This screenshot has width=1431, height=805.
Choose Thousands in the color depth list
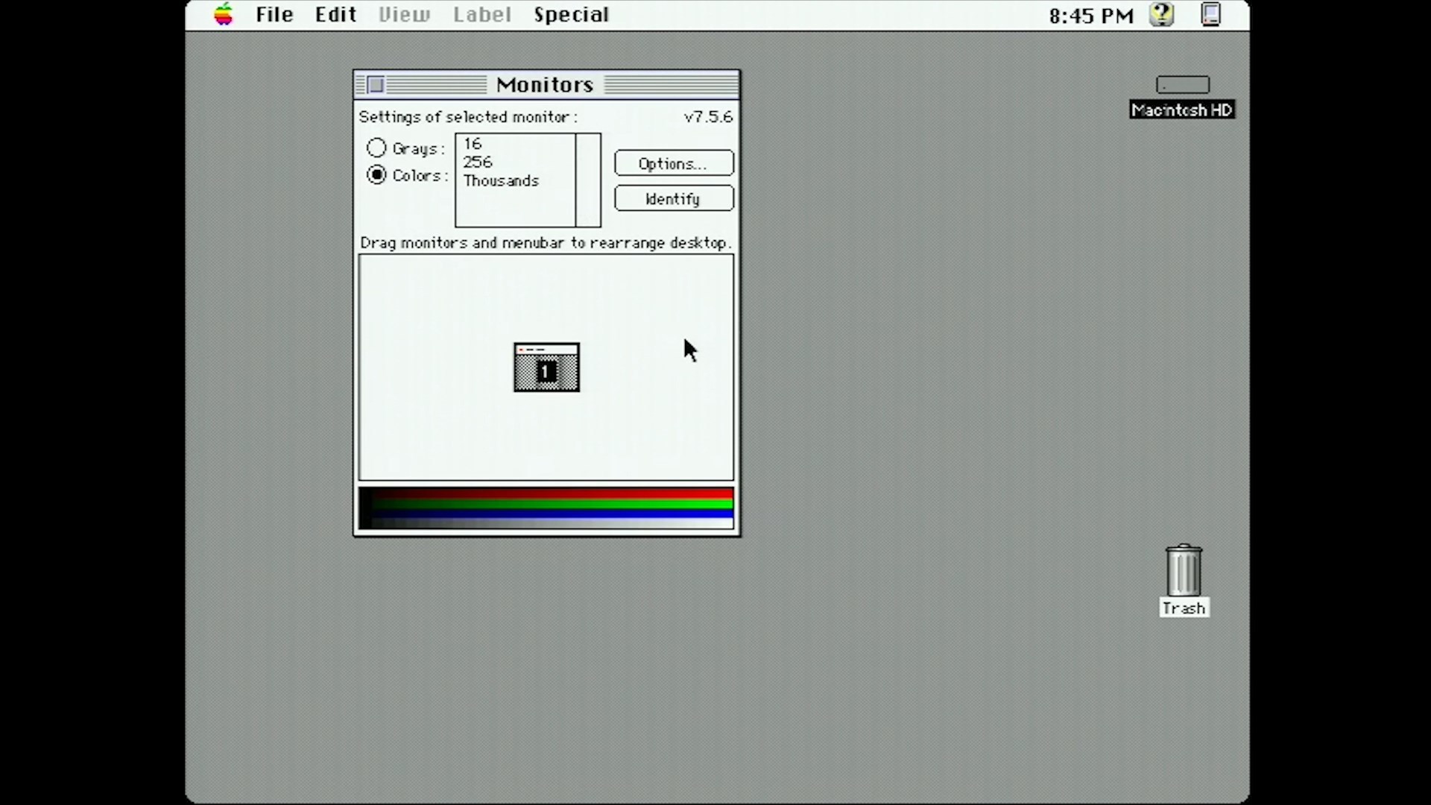[501, 180]
